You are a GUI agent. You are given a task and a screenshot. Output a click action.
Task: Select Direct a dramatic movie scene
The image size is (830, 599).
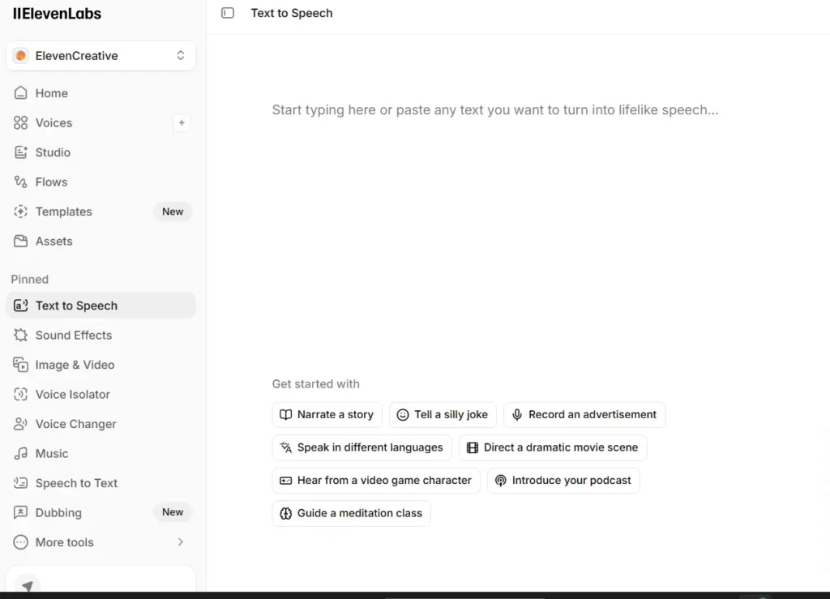553,447
